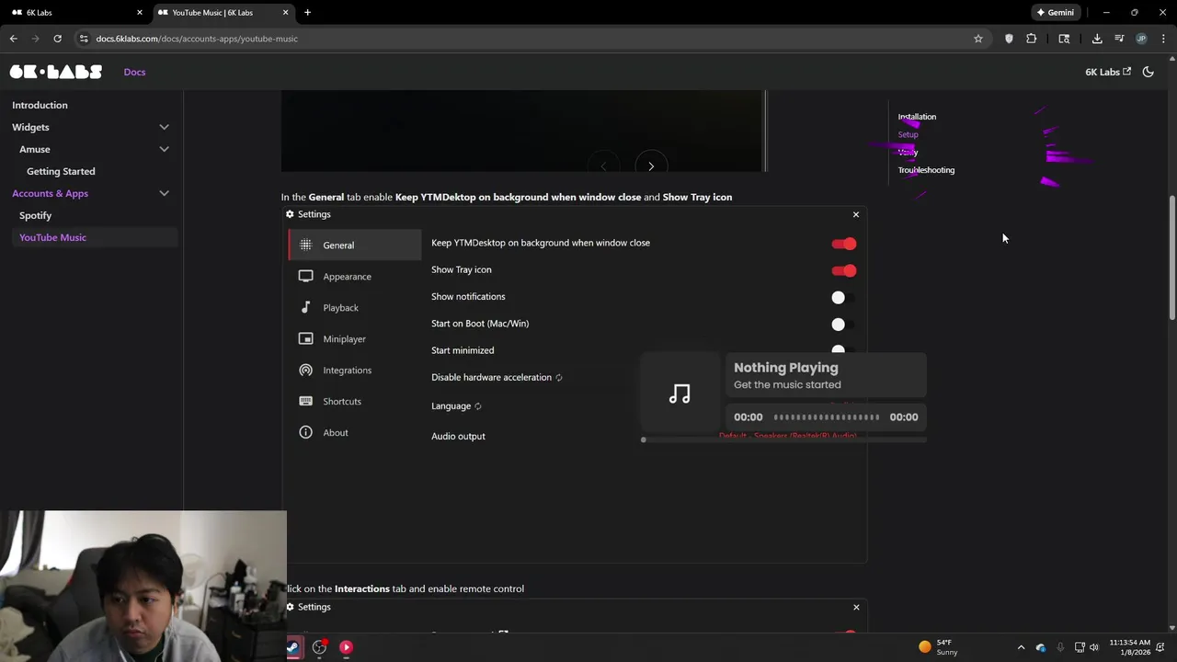
Task: Open the 6K Labs logo homepage
Action: (56, 72)
